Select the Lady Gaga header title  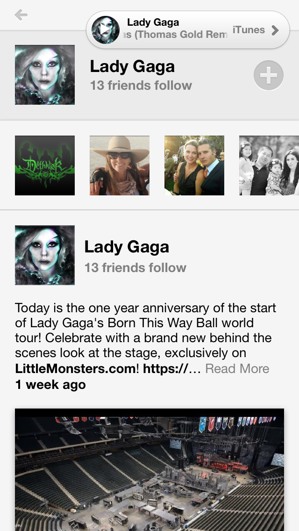click(132, 66)
